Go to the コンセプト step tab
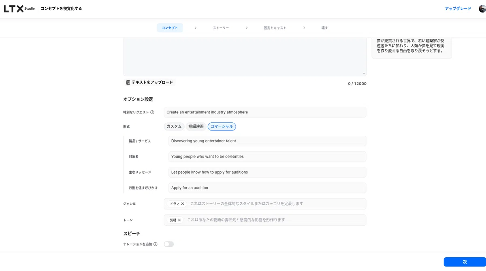Image resolution: width=486 pixels, height=271 pixels. click(170, 28)
